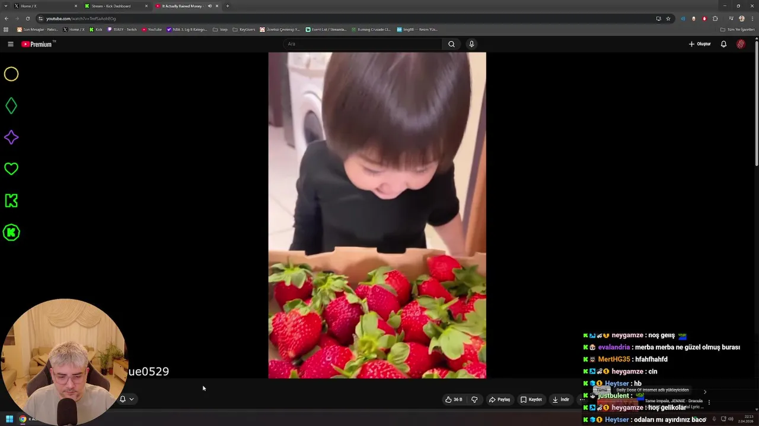This screenshot has height=426, width=759.
Task: Click chat message 'merba merba ne güzel olmuş burası'
Action: tap(687, 347)
